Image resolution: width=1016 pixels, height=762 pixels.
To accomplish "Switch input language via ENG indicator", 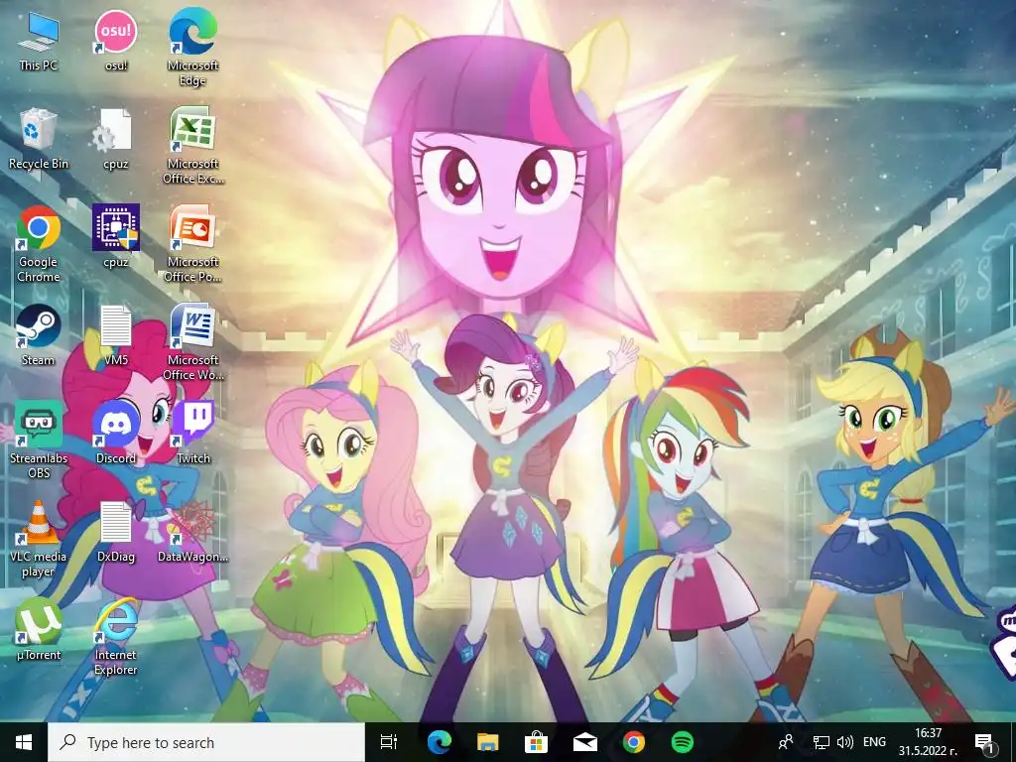I will (x=875, y=742).
